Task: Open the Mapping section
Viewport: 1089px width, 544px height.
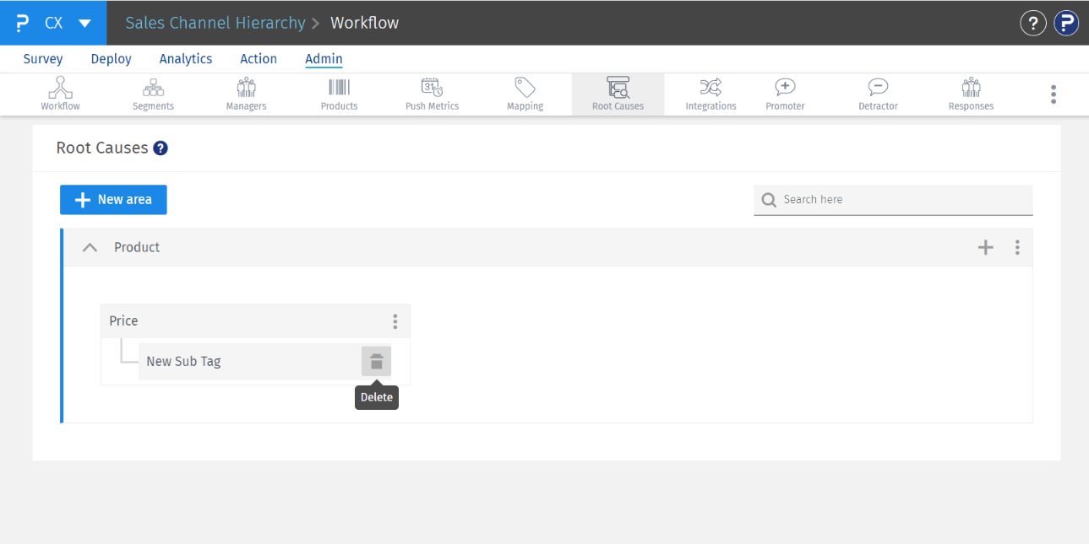Action: click(525, 94)
